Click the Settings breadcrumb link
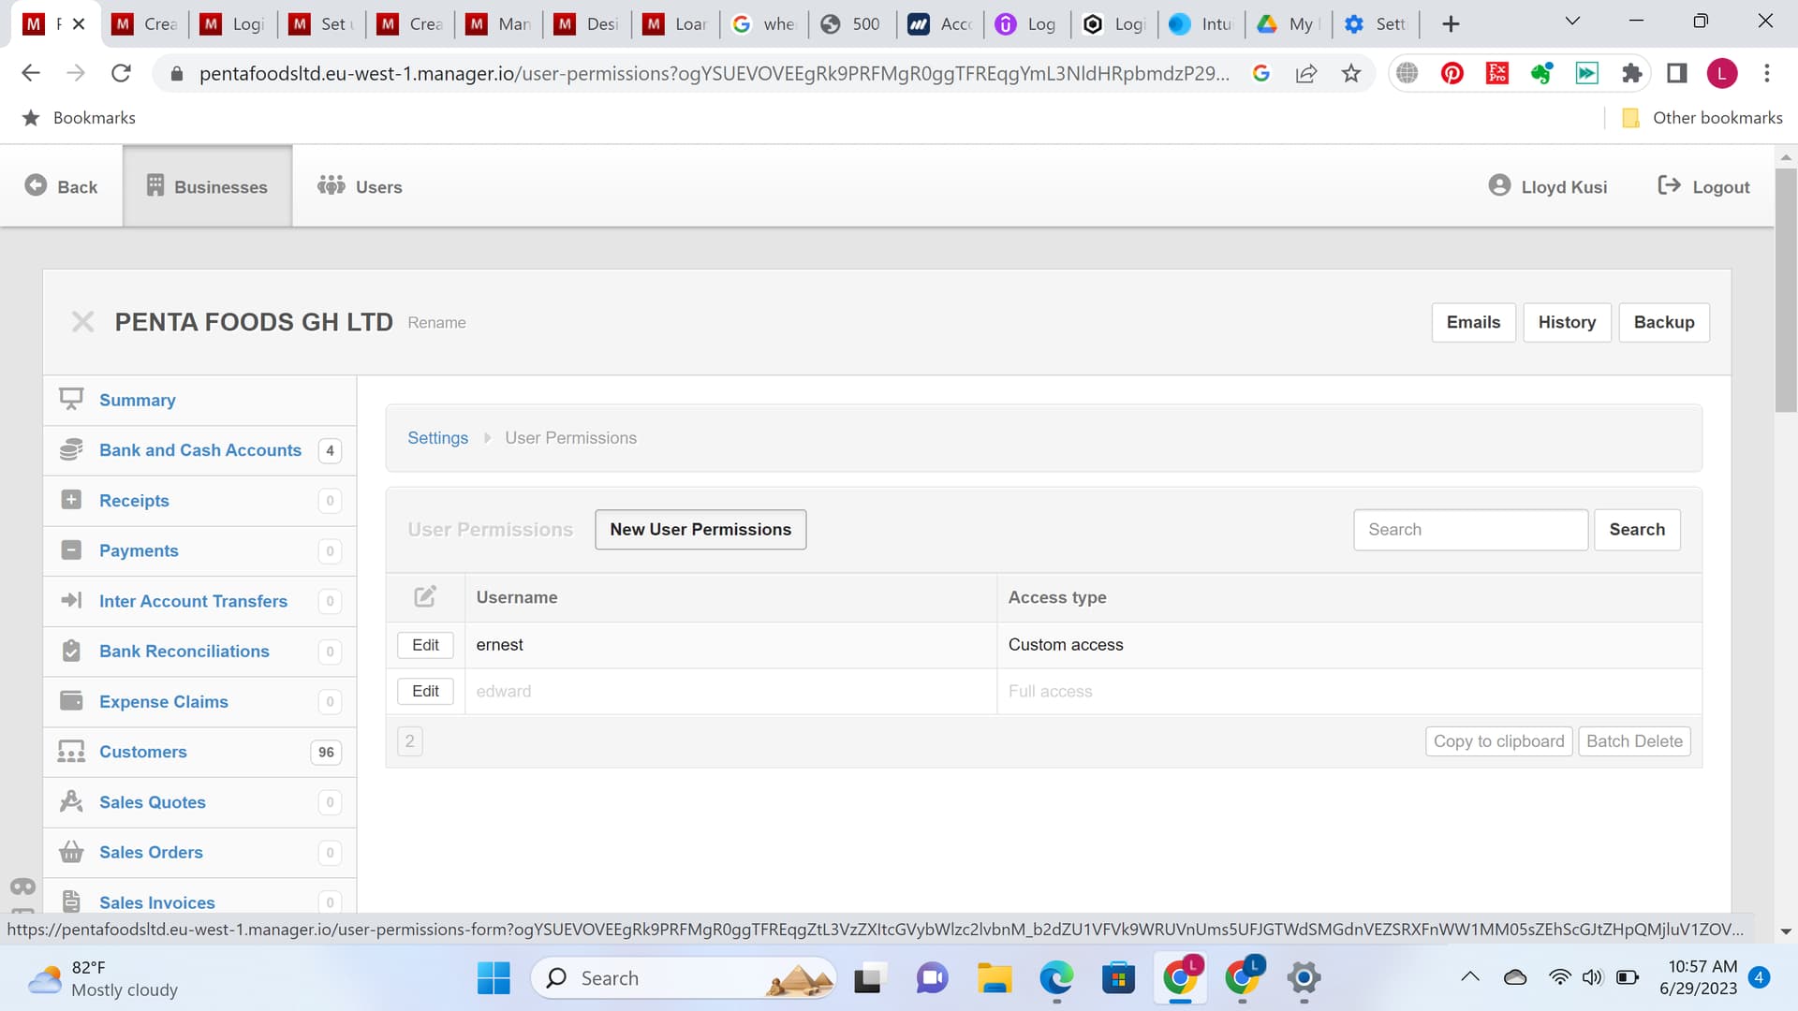Image resolution: width=1798 pixels, height=1011 pixels. click(437, 437)
